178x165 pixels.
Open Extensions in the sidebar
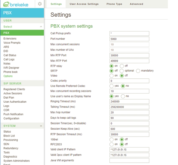[x=10, y=39]
